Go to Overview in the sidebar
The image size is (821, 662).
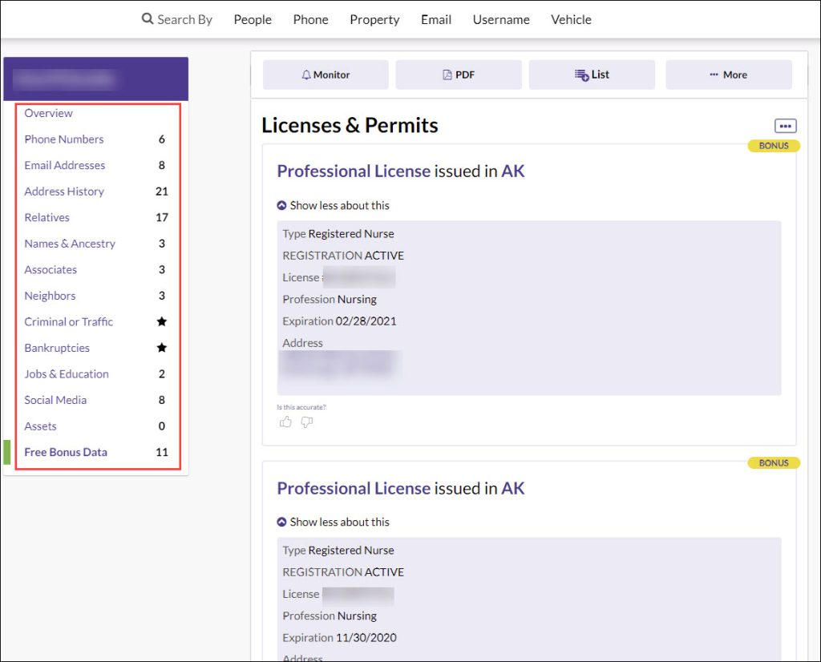pos(49,113)
